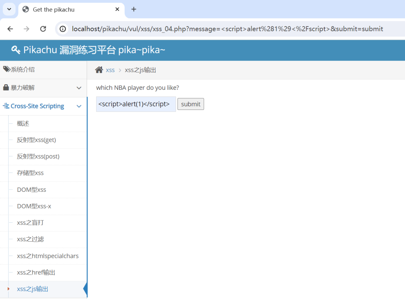Image resolution: width=405 pixels, height=299 pixels.
Task: Click the browser forward arrow
Action: pyautogui.click(x=26, y=29)
